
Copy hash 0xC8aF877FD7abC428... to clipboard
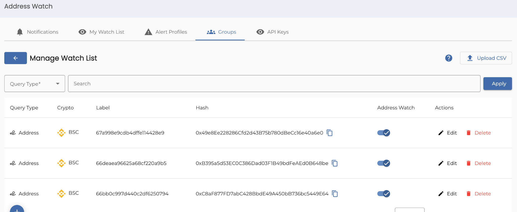coord(335,194)
